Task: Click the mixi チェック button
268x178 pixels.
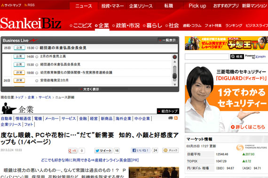Action: tap(171, 150)
